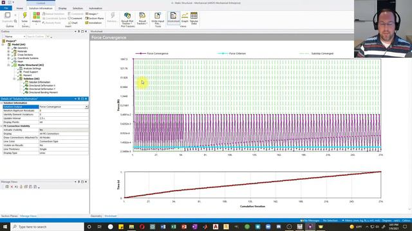The width and height of the screenshot is (412, 231).
Task: Click the red delete view icon in Manage Views
Action: point(12,187)
